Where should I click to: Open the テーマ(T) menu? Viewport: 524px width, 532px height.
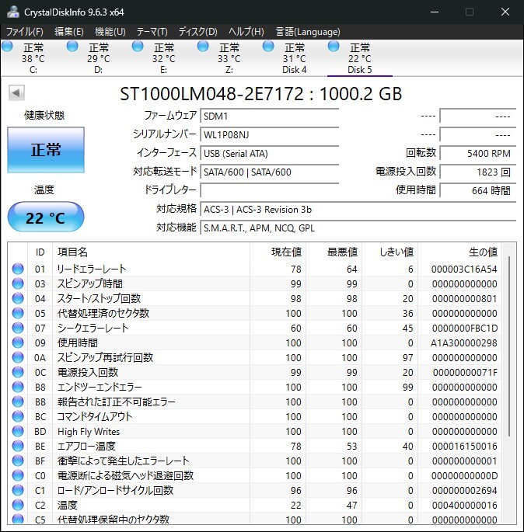(x=152, y=31)
